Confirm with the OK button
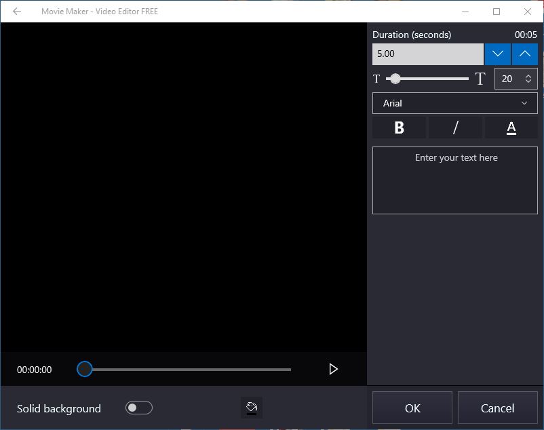 coord(412,408)
